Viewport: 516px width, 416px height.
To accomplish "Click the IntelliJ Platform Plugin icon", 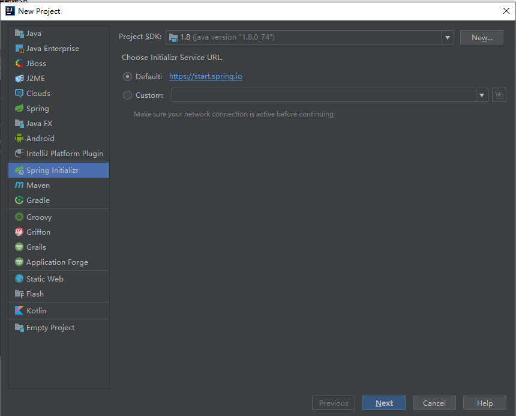I will click(19, 153).
